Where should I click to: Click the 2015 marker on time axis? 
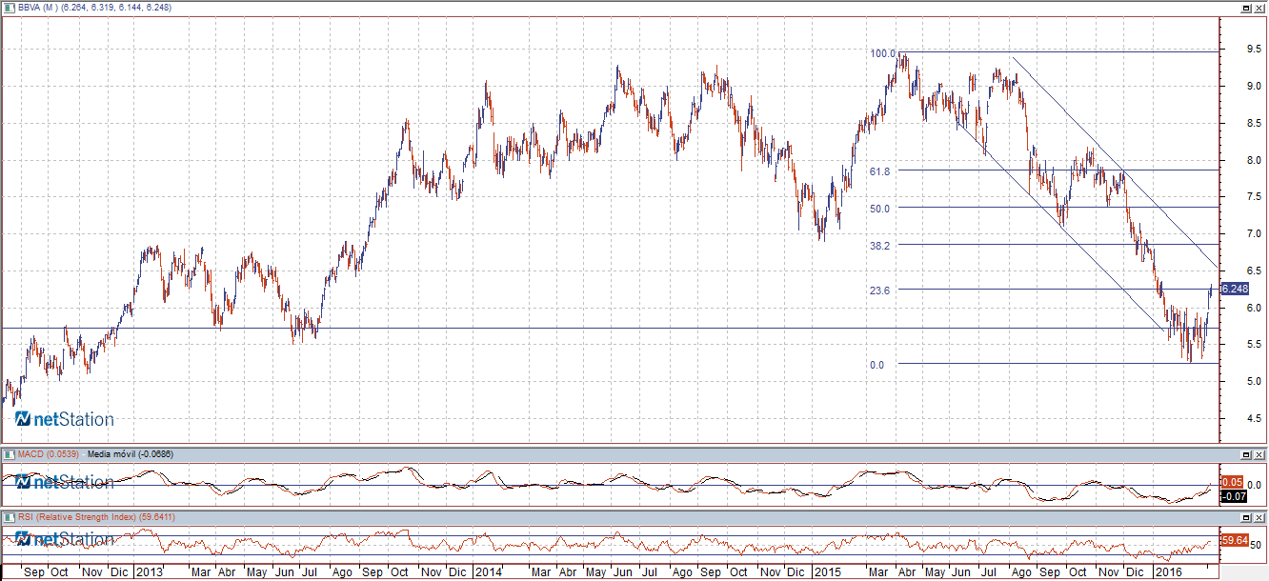[825, 572]
